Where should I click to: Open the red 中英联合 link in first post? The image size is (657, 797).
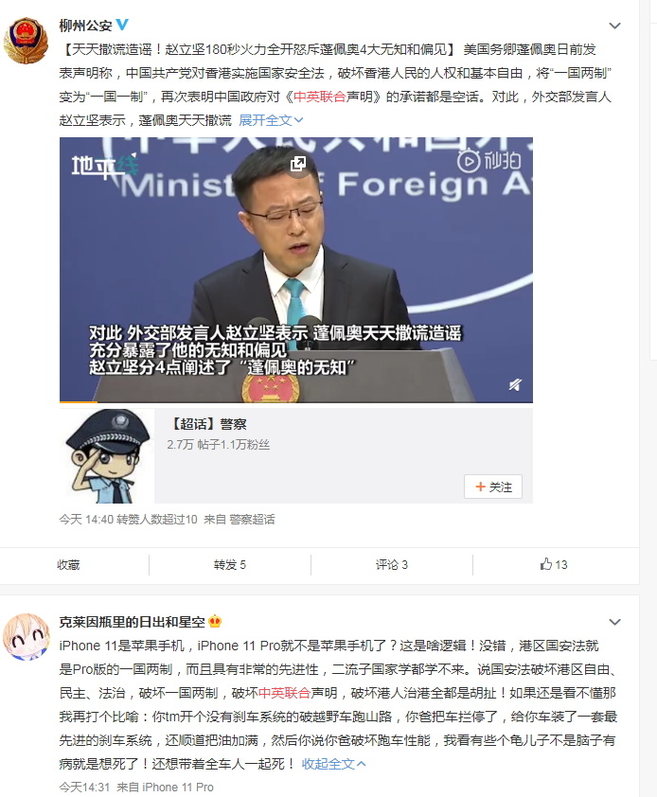[319, 97]
